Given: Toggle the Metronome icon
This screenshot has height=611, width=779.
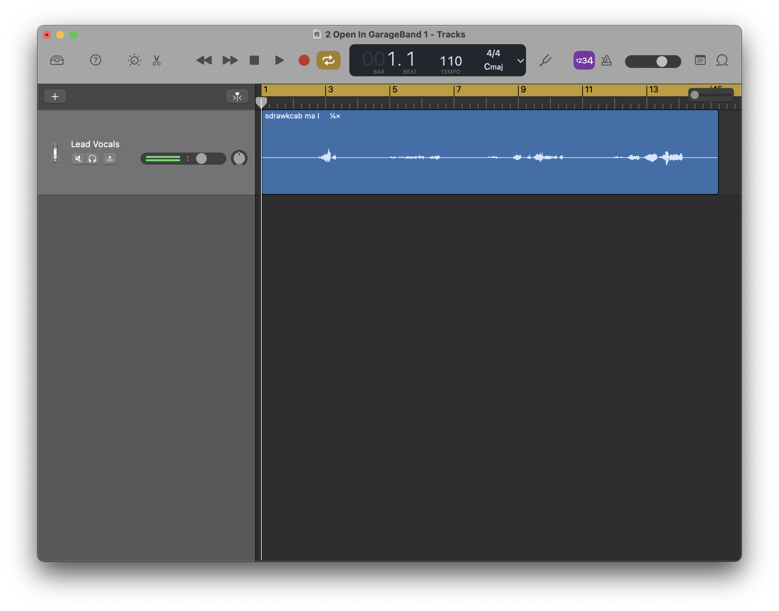Looking at the screenshot, I should coord(607,60).
